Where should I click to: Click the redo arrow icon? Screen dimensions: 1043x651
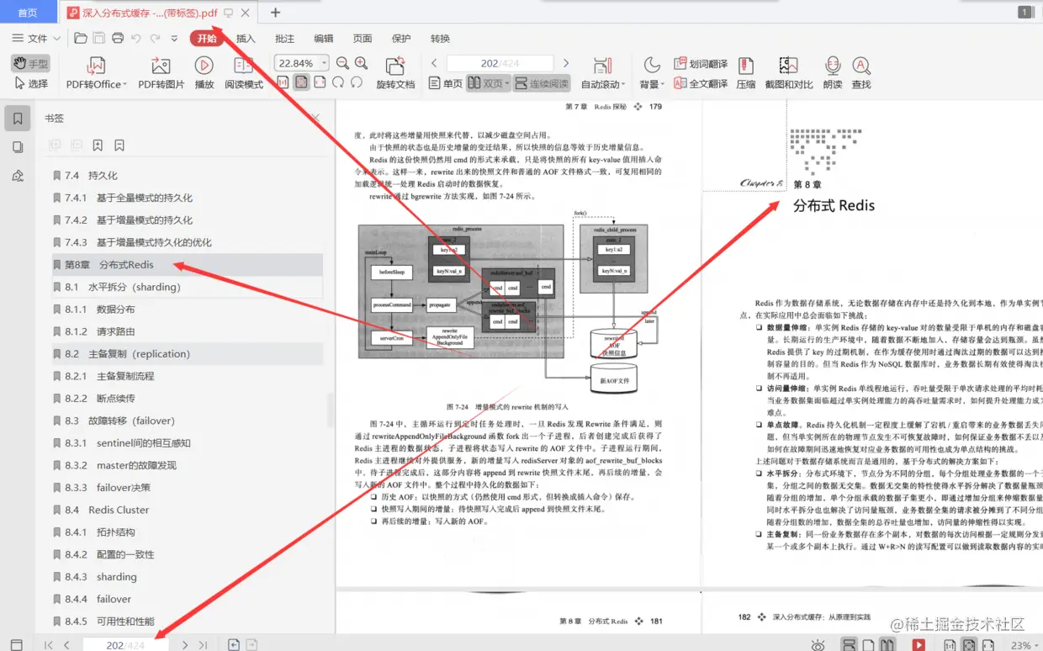point(155,38)
